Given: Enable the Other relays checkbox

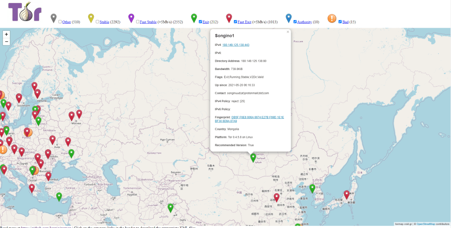Looking at the screenshot, I should pos(60,22).
